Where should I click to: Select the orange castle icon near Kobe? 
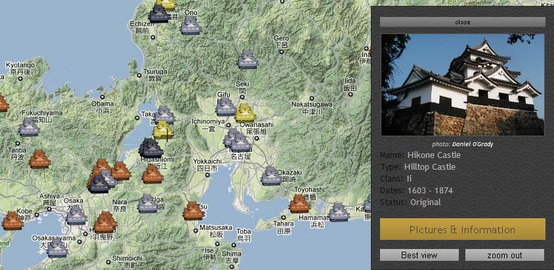click(12, 220)
